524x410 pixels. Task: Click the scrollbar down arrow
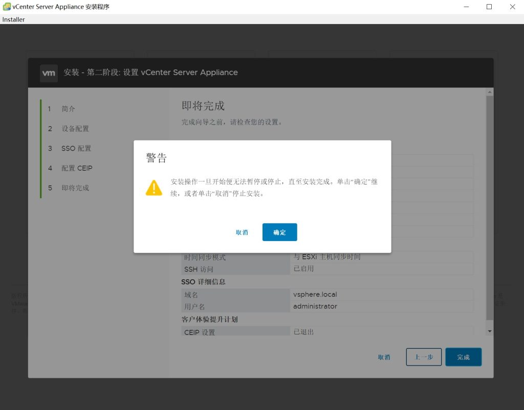pyautogui.click(x=490, y=331)
